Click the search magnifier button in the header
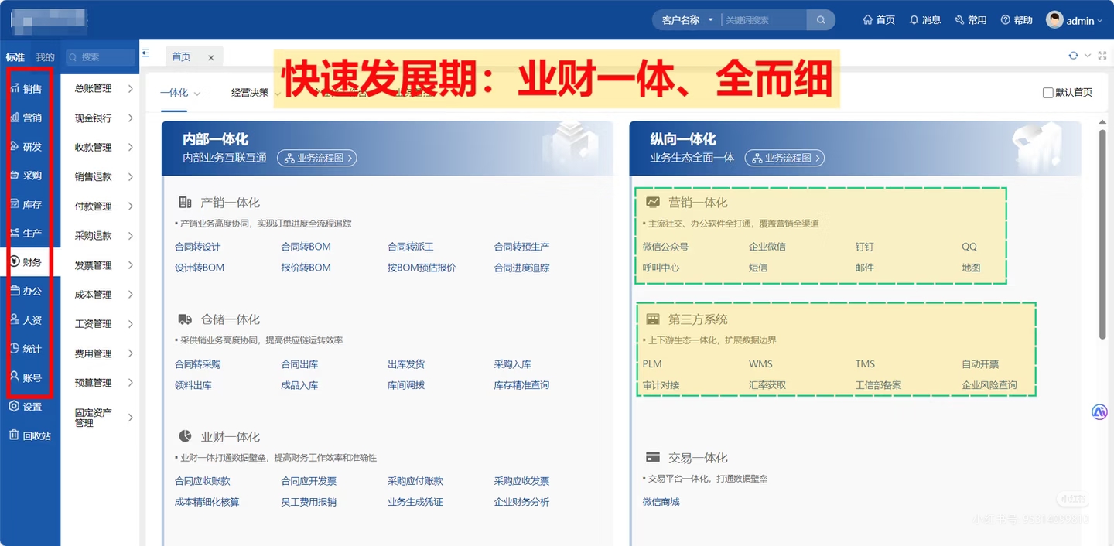This screenshot has height=546, width=1114. click(821, 20)
